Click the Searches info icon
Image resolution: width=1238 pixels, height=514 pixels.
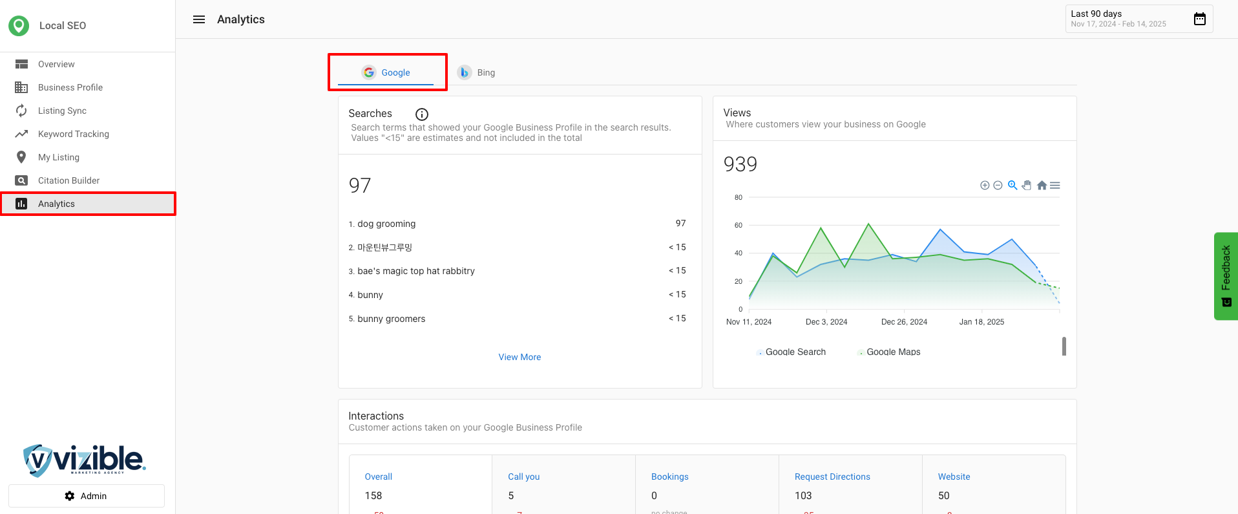[422, 114]
